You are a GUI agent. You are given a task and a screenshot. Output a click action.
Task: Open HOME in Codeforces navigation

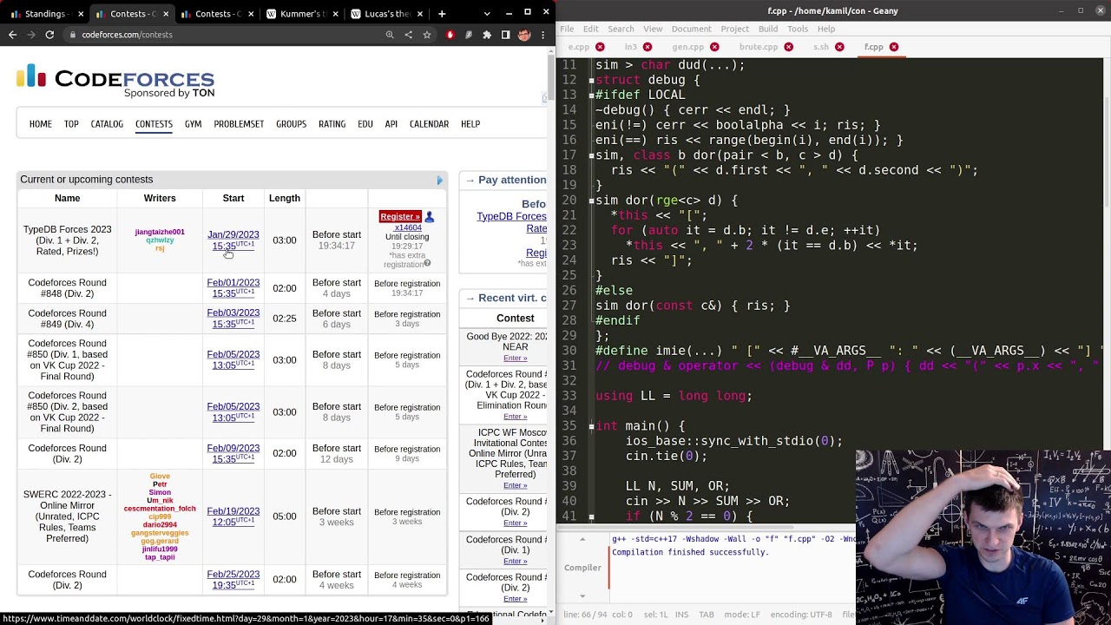[41, 124]
